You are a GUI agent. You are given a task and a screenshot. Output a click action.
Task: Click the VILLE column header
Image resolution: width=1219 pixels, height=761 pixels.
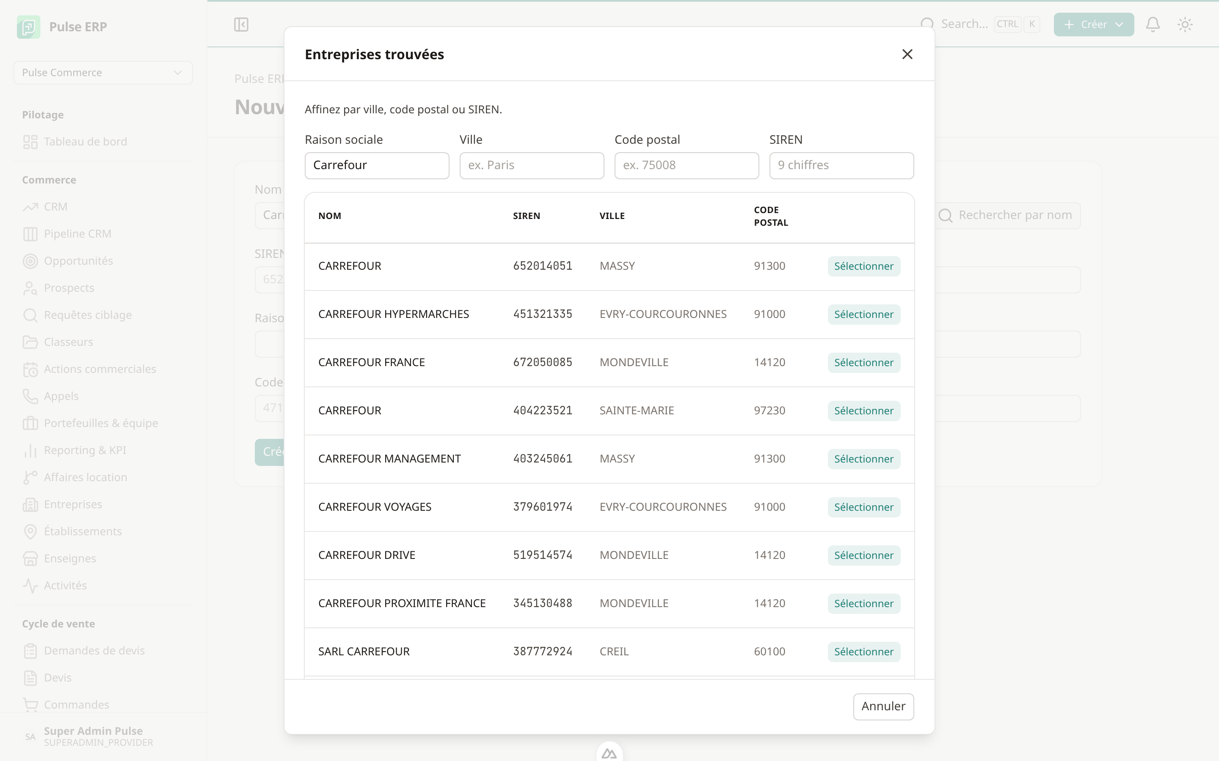(x=612, y=216)
